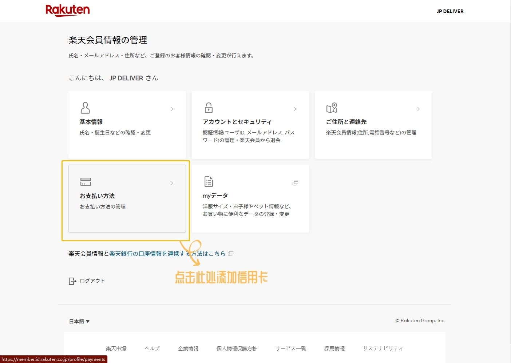This screenshot has width=511, height=363.
Task: Open 楽天市場 from the footer menu
Action: click(x=116, y=348)
